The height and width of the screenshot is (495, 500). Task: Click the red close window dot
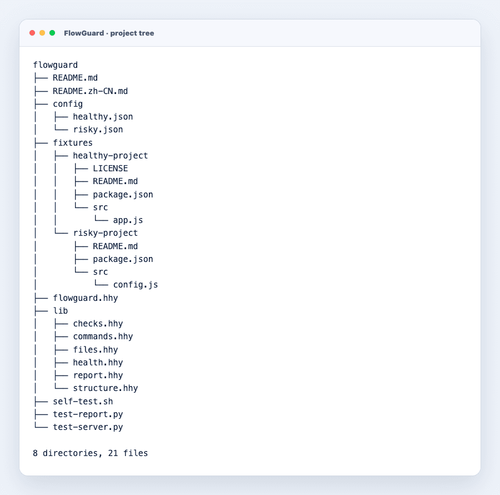[32, 33]
